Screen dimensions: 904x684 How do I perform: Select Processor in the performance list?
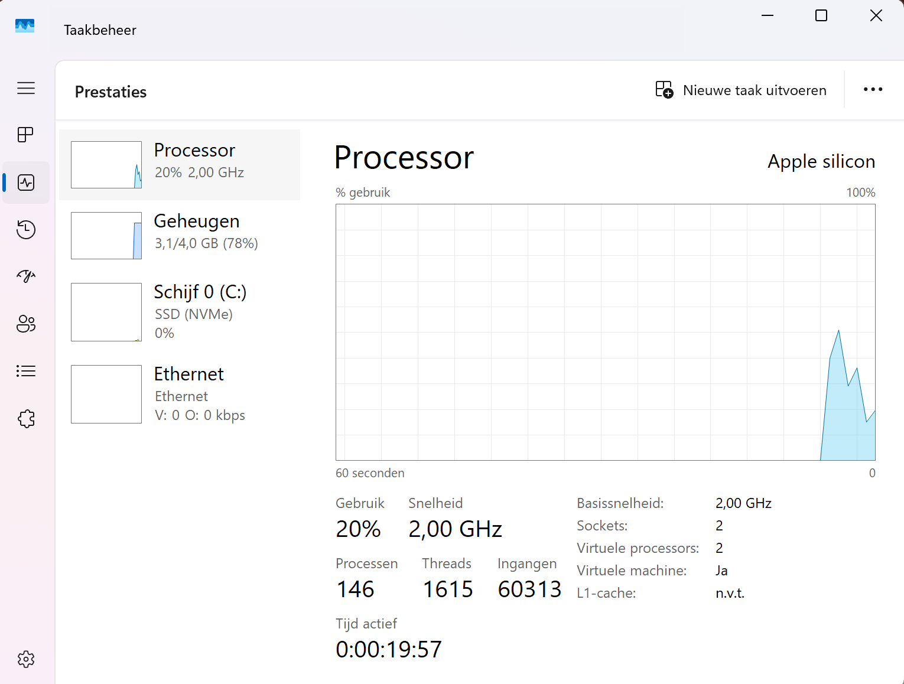195,161
